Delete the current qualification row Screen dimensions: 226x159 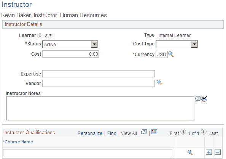pos(218,152)
